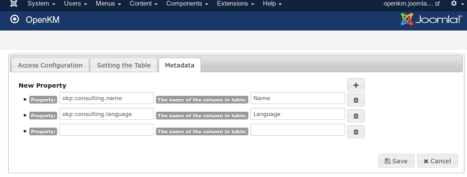Open the Content menu
Screen dimensions: 467x177
click(143, 3)
